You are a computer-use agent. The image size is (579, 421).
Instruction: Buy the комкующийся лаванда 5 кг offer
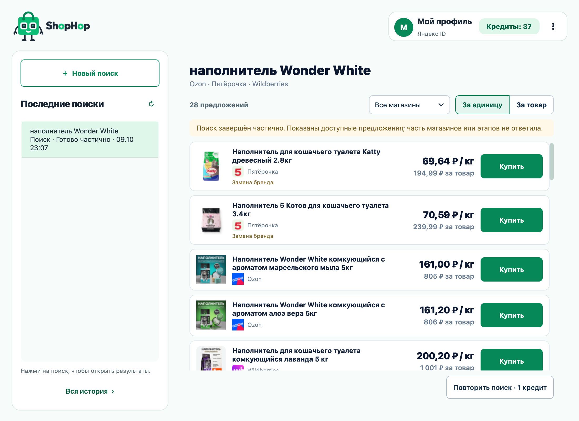511,360
